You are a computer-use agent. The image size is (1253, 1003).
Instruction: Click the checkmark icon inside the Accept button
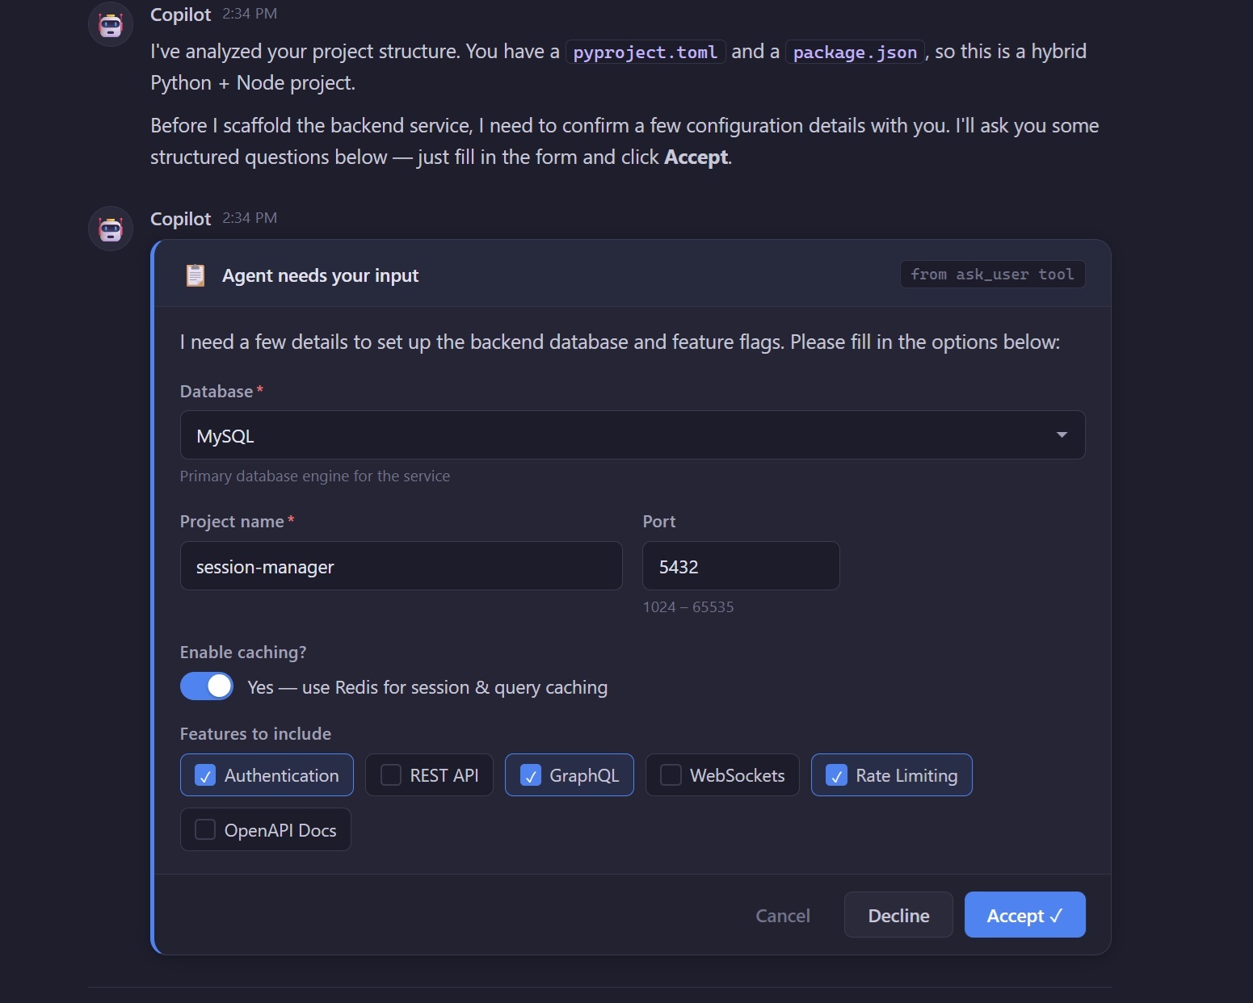click(x=1057, y=915)
